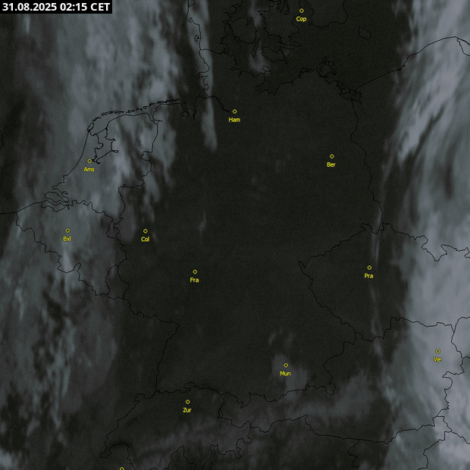Click the timestamp 31.08.2025 02:15 CET
The image size is (470, 470).
pos(56,7)
